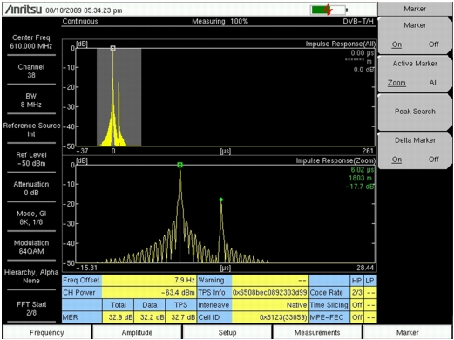Viewport: 454px width, 340px height.
Task: Select the Ref Level -50 dBm setting
Action: pyautogui.click(x=31, y=160)
